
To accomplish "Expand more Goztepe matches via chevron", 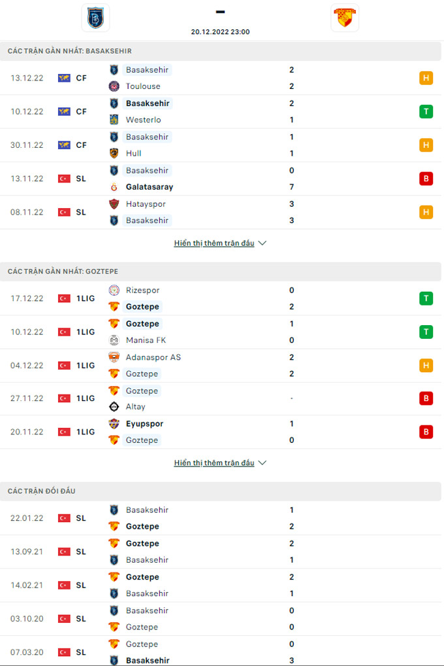I will pyautogui.click(x=262, y=463).
